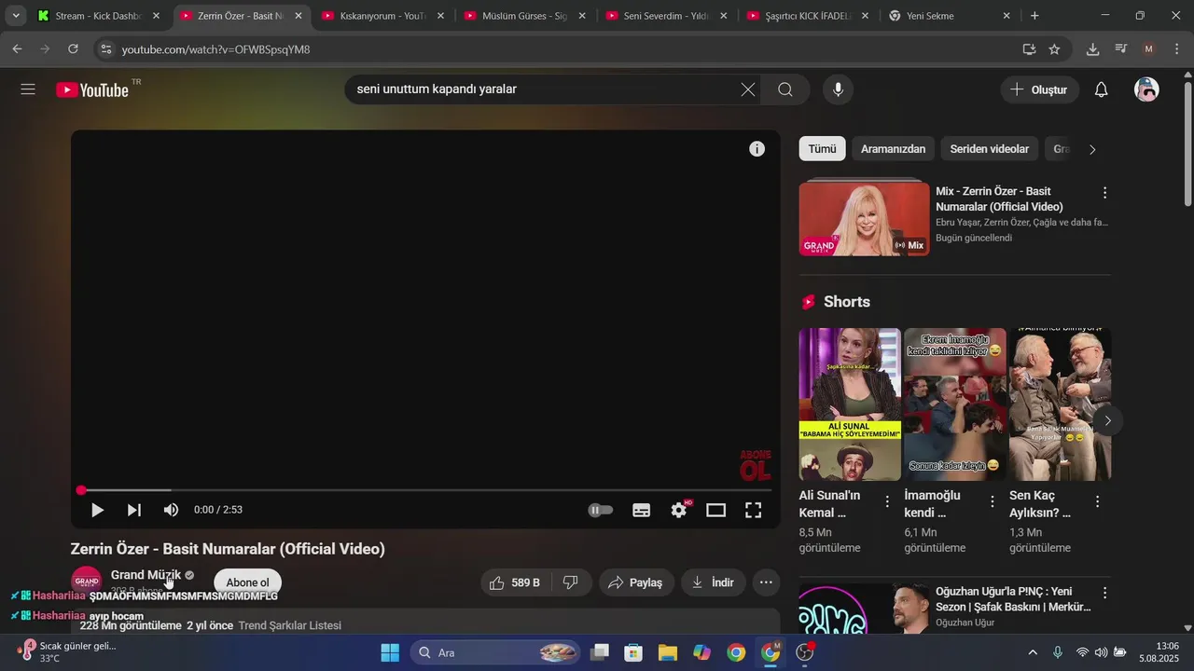1194x671 pixels.
Task: Show hidden system tray icons
Action: (x=1033, y=652)
